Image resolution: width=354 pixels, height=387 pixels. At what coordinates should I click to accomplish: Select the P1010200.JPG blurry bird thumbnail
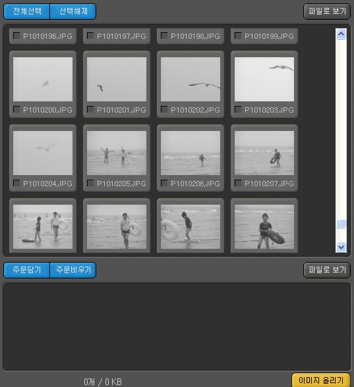tap(43, 79)
